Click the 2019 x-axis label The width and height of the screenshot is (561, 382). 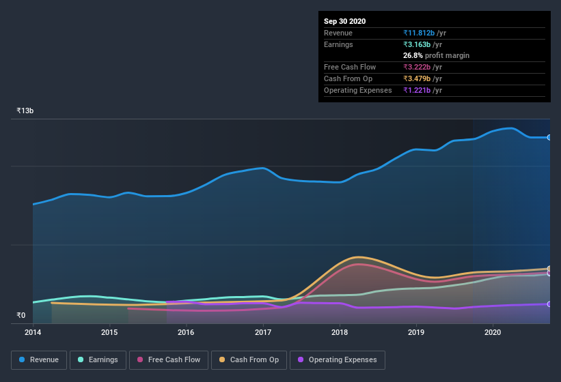point(416,332)
